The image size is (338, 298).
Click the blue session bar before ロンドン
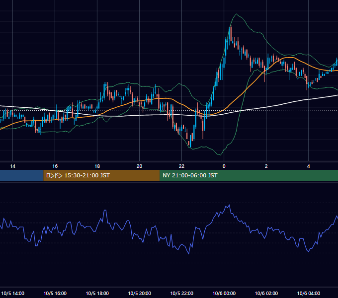coord(22,175)
